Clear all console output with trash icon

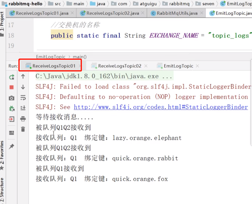(x=23, y=129)
